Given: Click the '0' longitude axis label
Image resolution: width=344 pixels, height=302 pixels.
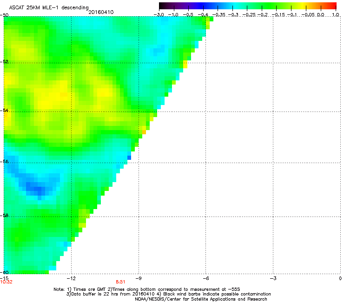Looking at the screenshot, I should tap(340, 278).
